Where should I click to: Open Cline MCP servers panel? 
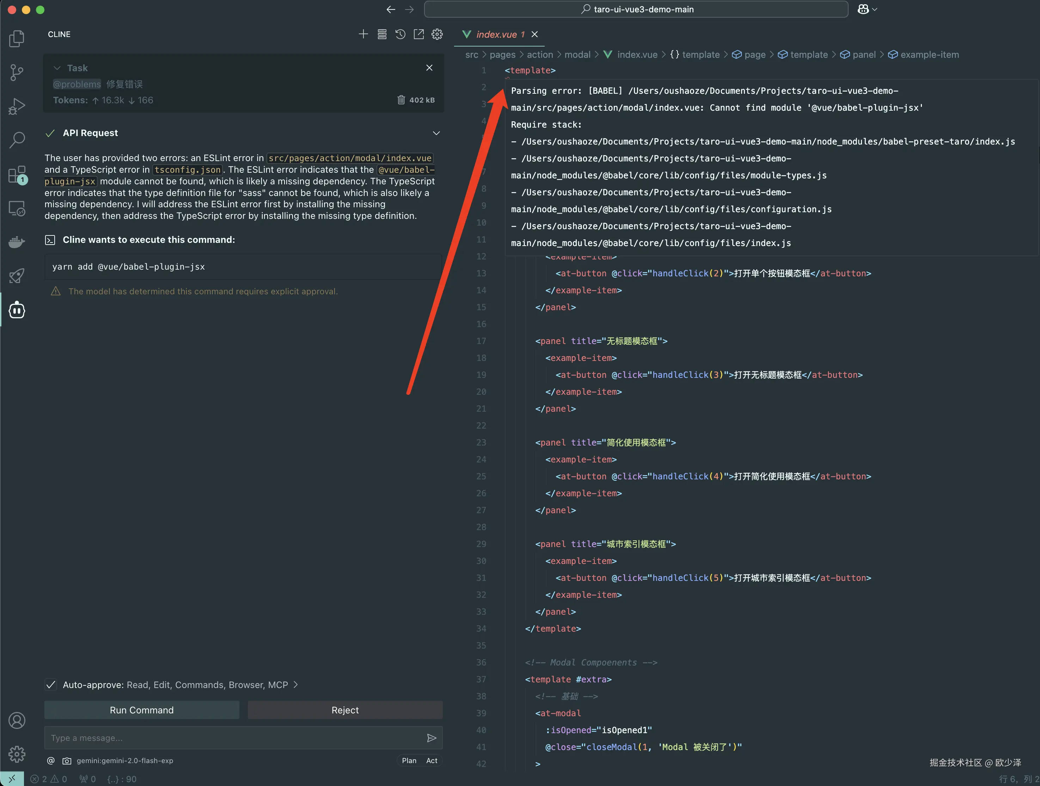(x=382, y=34)
